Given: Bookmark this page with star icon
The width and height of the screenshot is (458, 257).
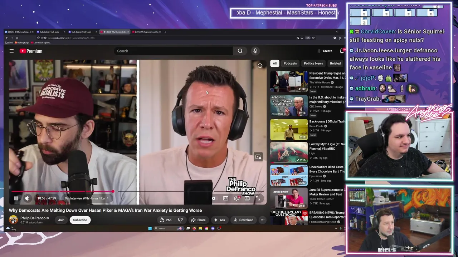Looking at the screenshot, I should click(x=313, y=38).
